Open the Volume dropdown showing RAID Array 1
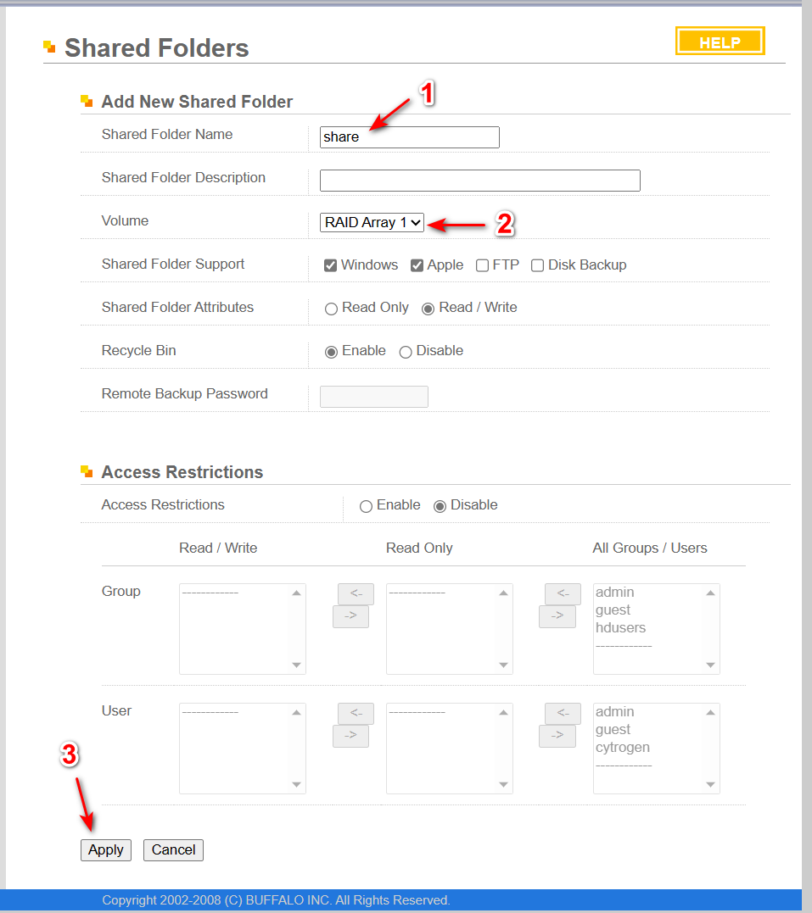The height and width of the screenshot is (913, 812). coord(372,222)
